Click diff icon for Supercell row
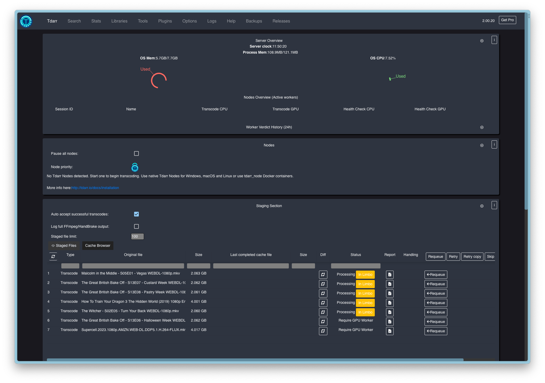This screenshot has height=383, width=545. pos(323,331)
